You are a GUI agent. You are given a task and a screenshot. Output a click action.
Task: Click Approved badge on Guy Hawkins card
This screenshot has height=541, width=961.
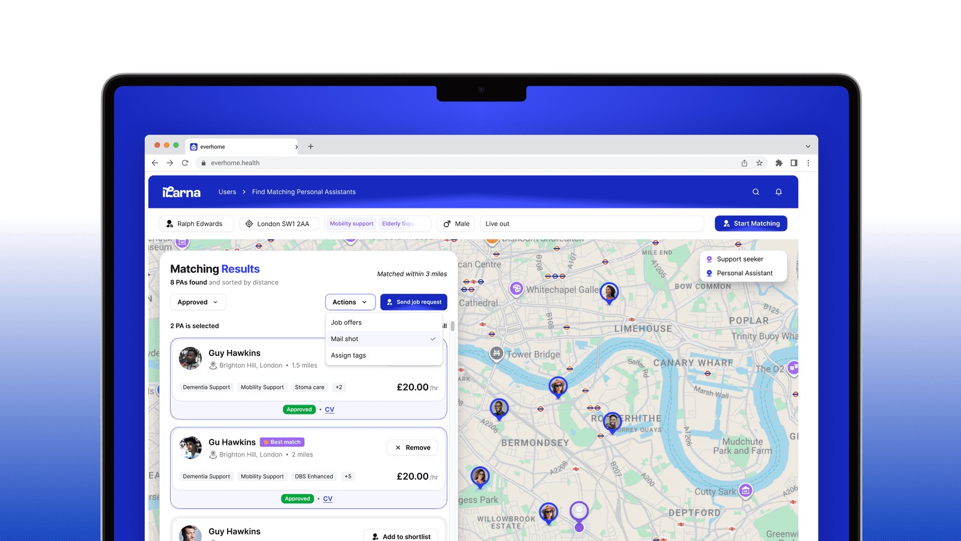299,409
